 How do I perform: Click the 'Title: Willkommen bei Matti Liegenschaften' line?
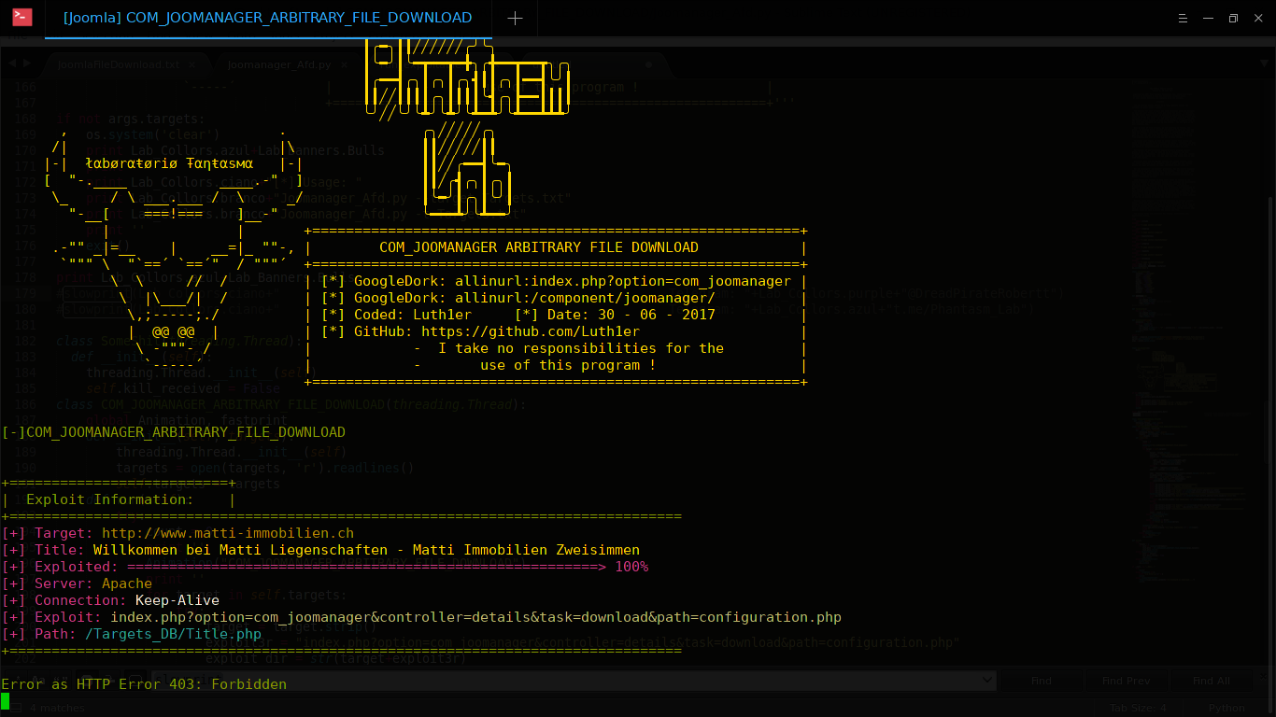click(320, 550)
